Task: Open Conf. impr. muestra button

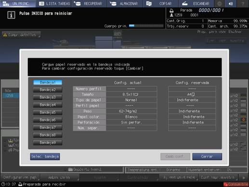Action: click(x=218, y=177)
